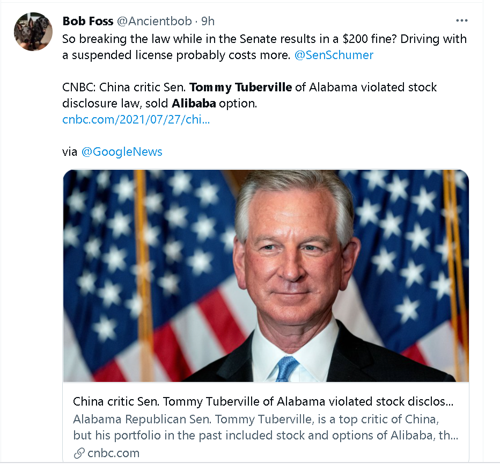Click the tweet sentence about the $200 fine
Screen dimensions: 500x469
tap(264, 39)
